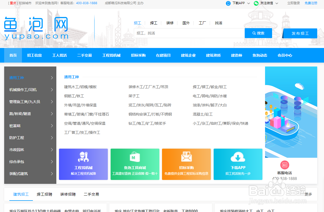The width and height of the screenshot is (324, 212).
Task: Open 建筑企业 navigation item
Action: (x=188, y=55)
